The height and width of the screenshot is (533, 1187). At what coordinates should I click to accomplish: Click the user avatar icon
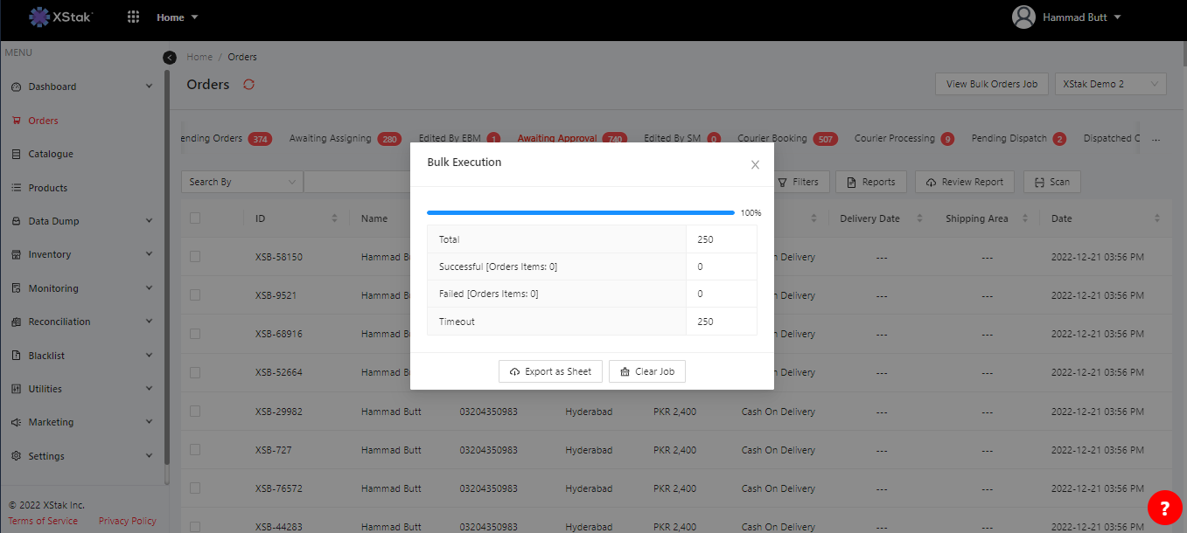pos(1023,17)
